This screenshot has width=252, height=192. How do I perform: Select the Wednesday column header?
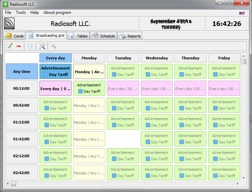coord(157,58)
